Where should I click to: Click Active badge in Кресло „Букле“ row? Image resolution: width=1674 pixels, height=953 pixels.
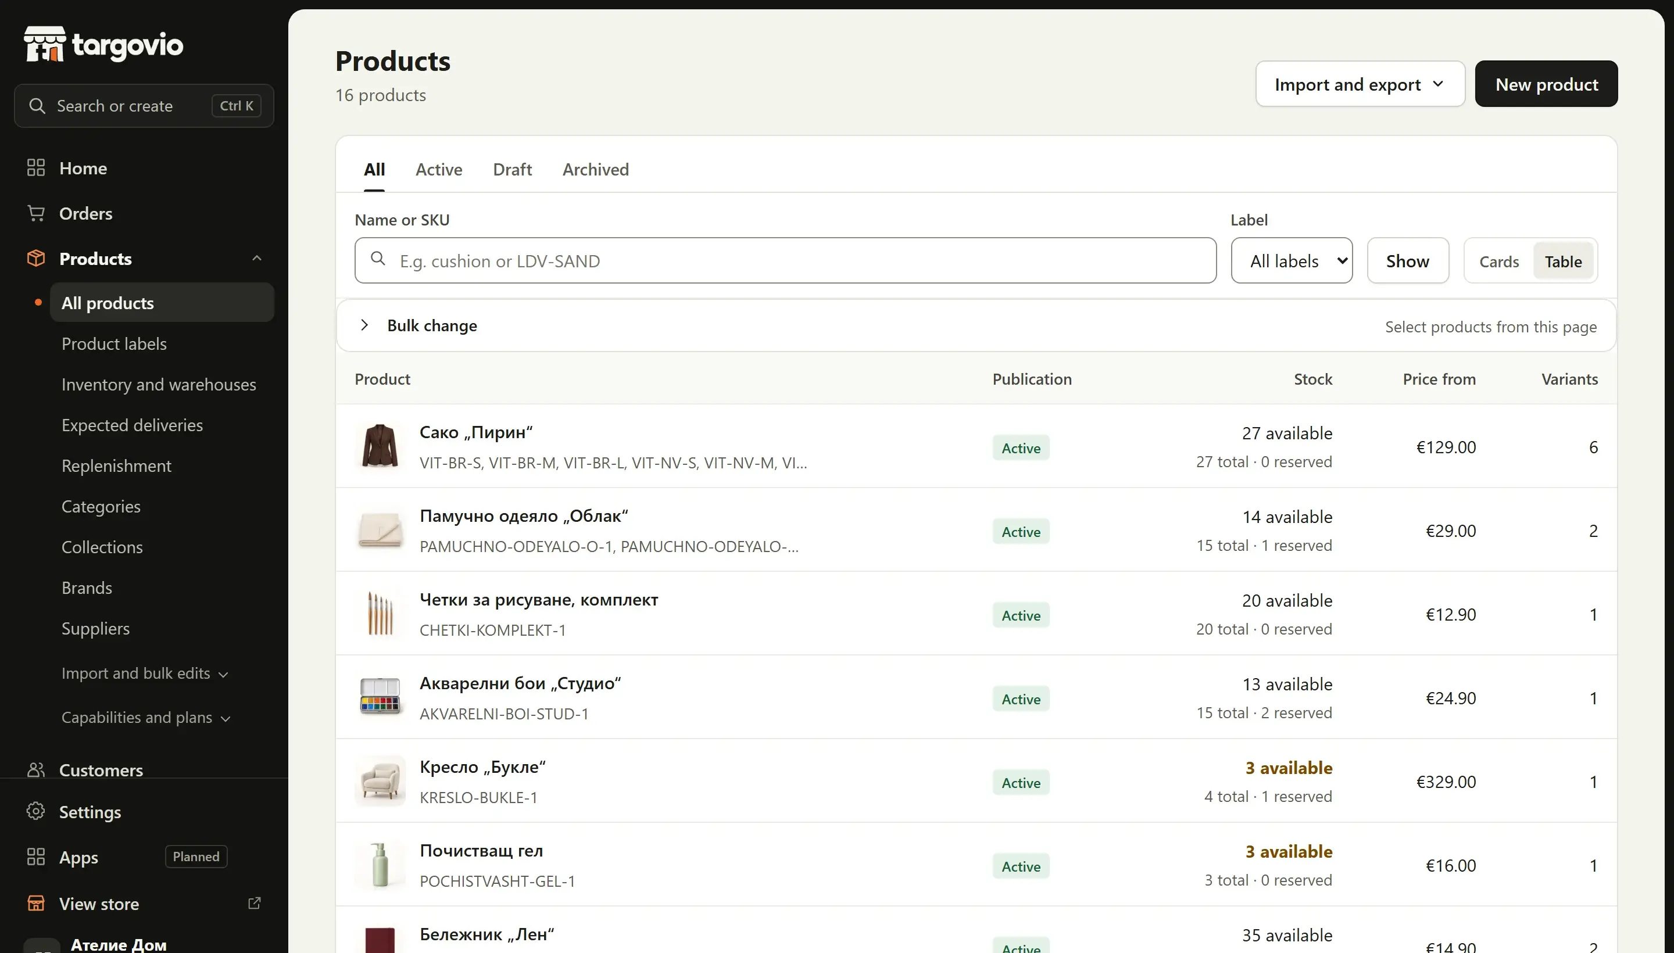[x=1020, y=783]
